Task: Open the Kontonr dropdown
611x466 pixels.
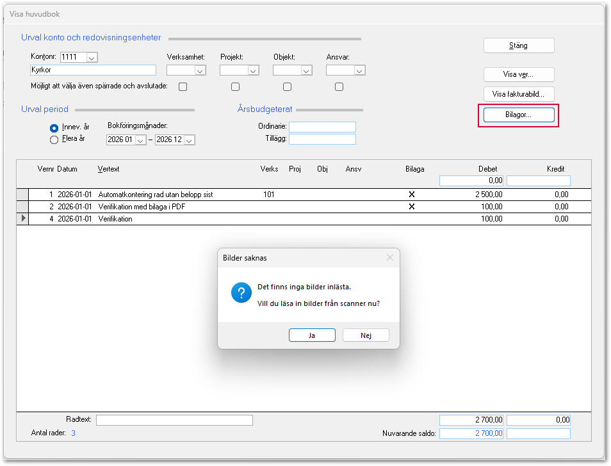Action: click(92, 58)
